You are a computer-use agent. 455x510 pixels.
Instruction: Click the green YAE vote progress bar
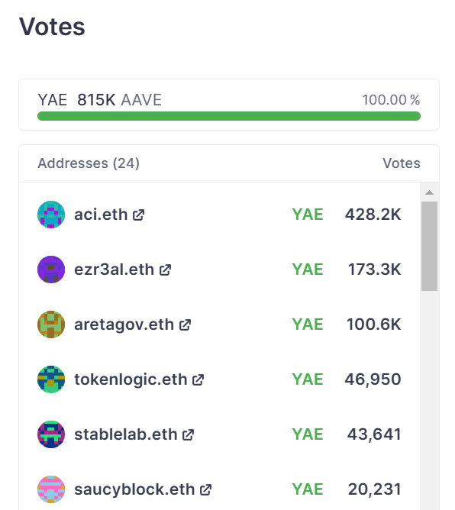pos(229,116)
